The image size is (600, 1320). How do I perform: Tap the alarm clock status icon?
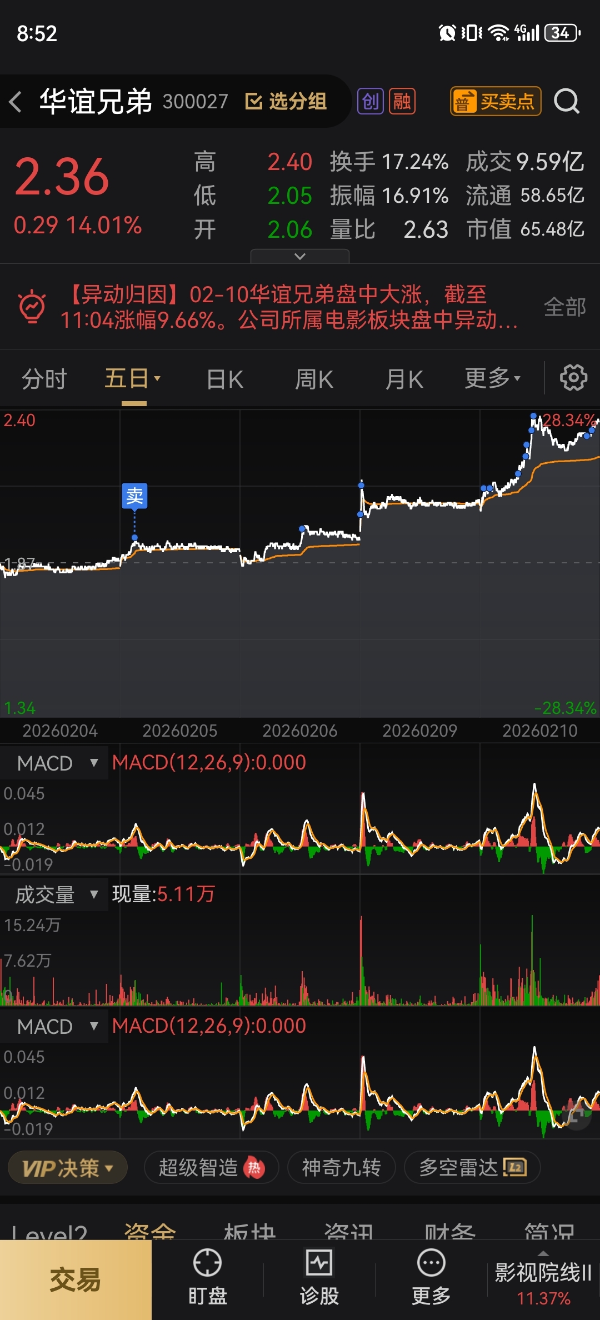pos(447,33)
